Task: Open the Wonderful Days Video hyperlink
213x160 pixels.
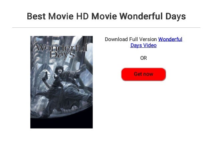Action: click(156, 42)
